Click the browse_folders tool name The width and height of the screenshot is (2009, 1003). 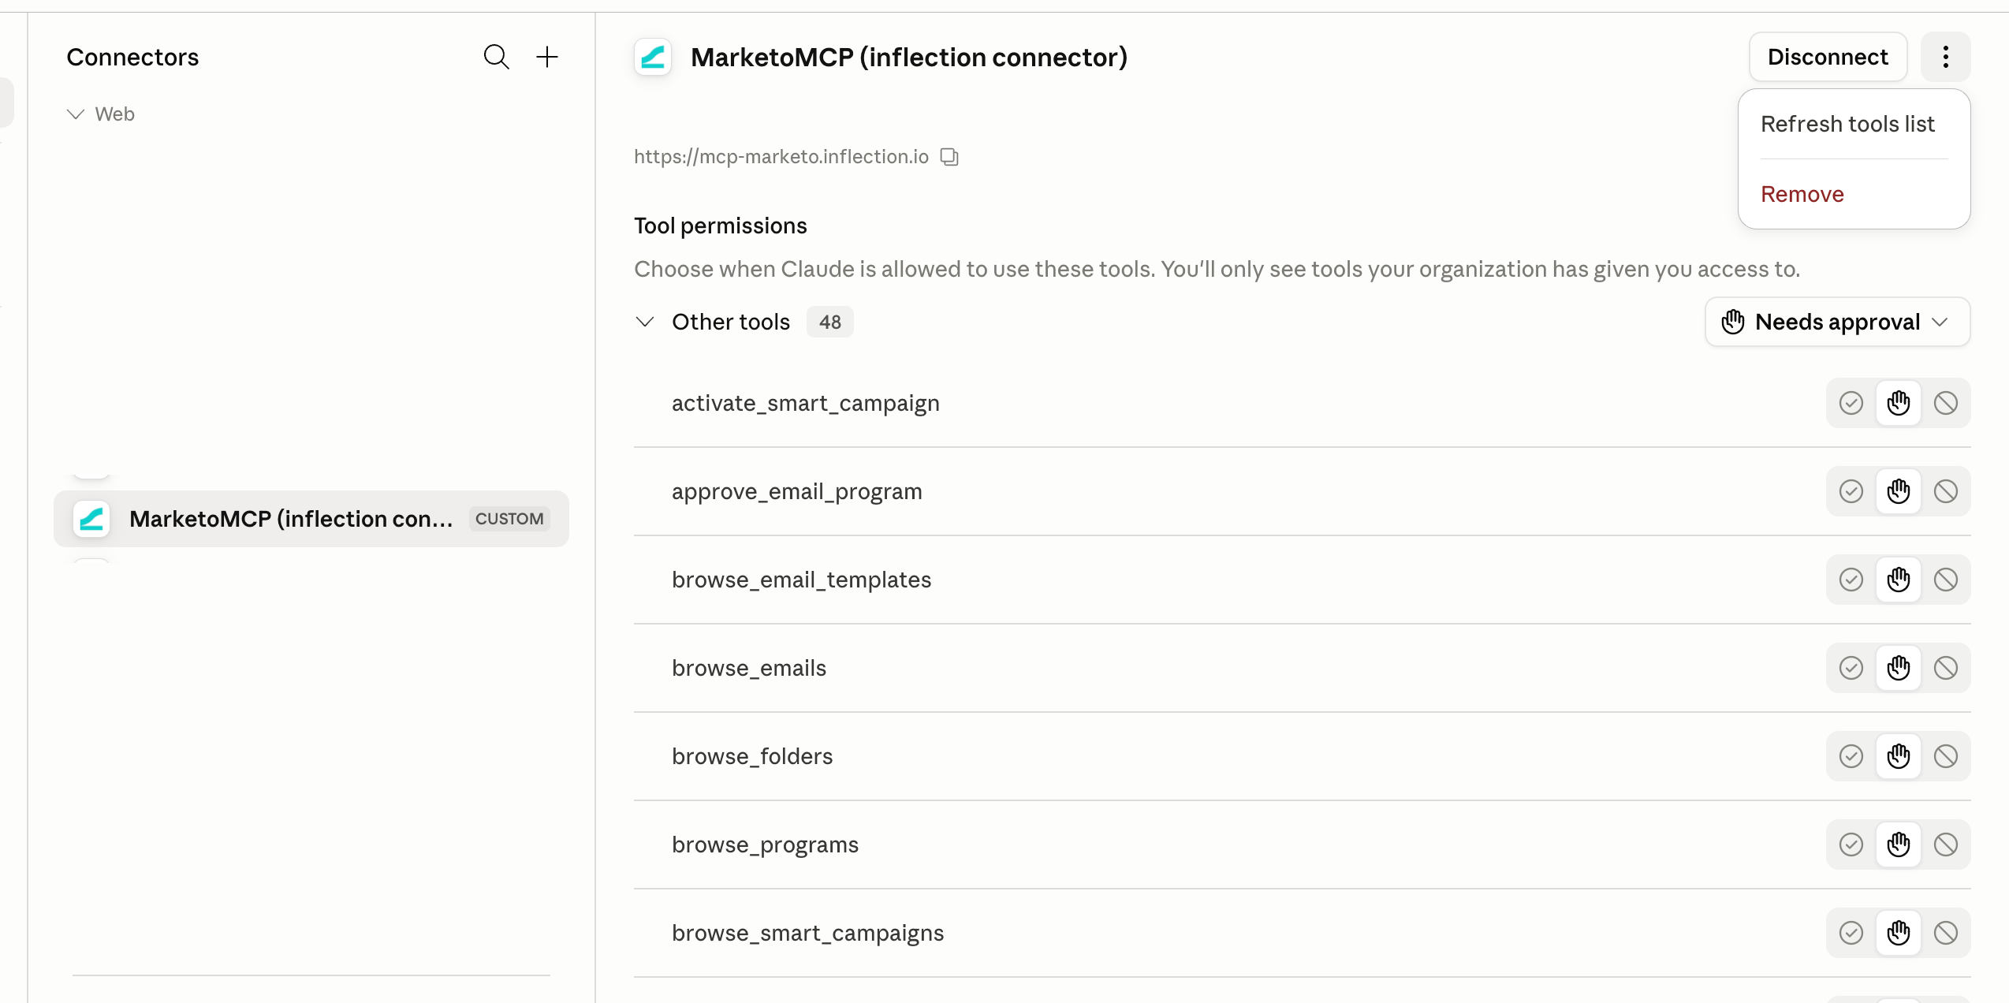[x=752, y=756]
